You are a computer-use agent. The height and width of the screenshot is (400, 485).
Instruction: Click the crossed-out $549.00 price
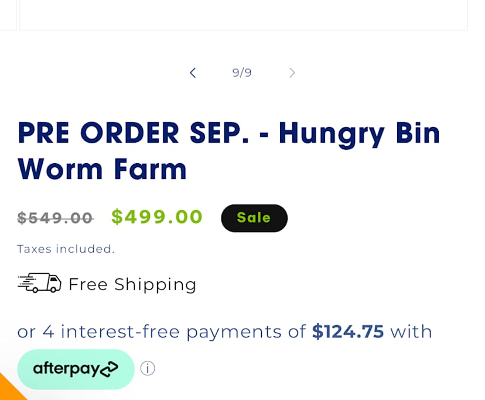[55, 218]
